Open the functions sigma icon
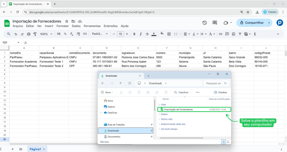Image resolution: width=287 pixels, height=152 pixels. point(255,34)
